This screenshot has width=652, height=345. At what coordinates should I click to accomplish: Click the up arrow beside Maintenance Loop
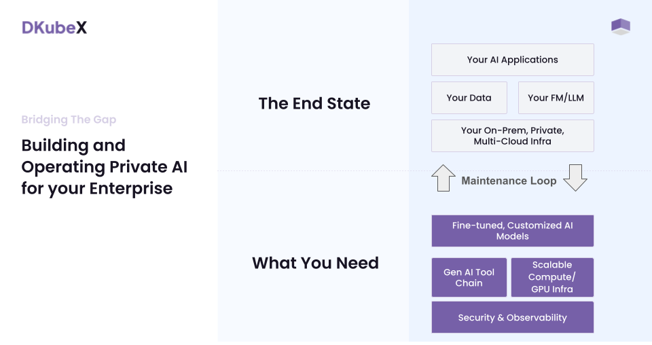click(x=443, y=178)
